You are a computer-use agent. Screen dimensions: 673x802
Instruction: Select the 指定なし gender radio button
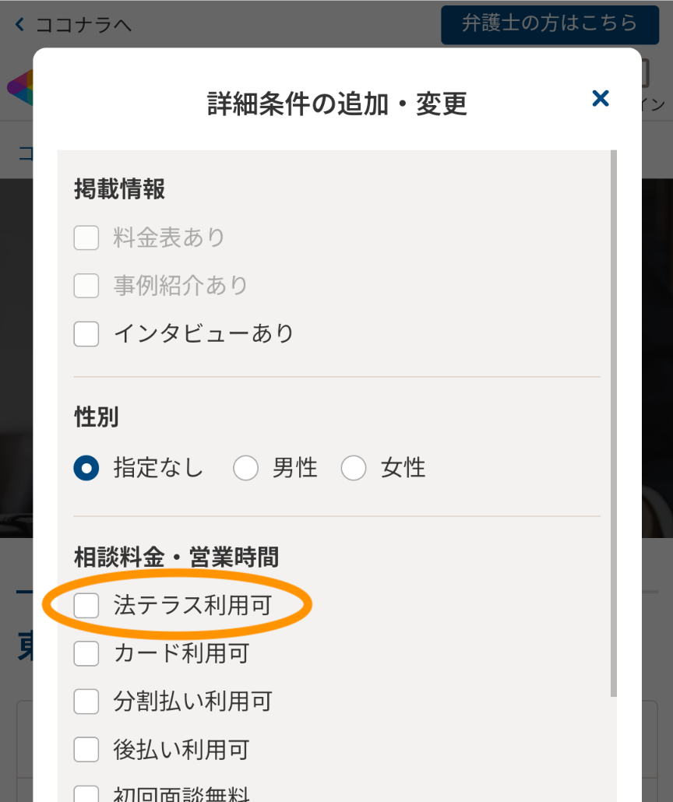coord(86,468)
